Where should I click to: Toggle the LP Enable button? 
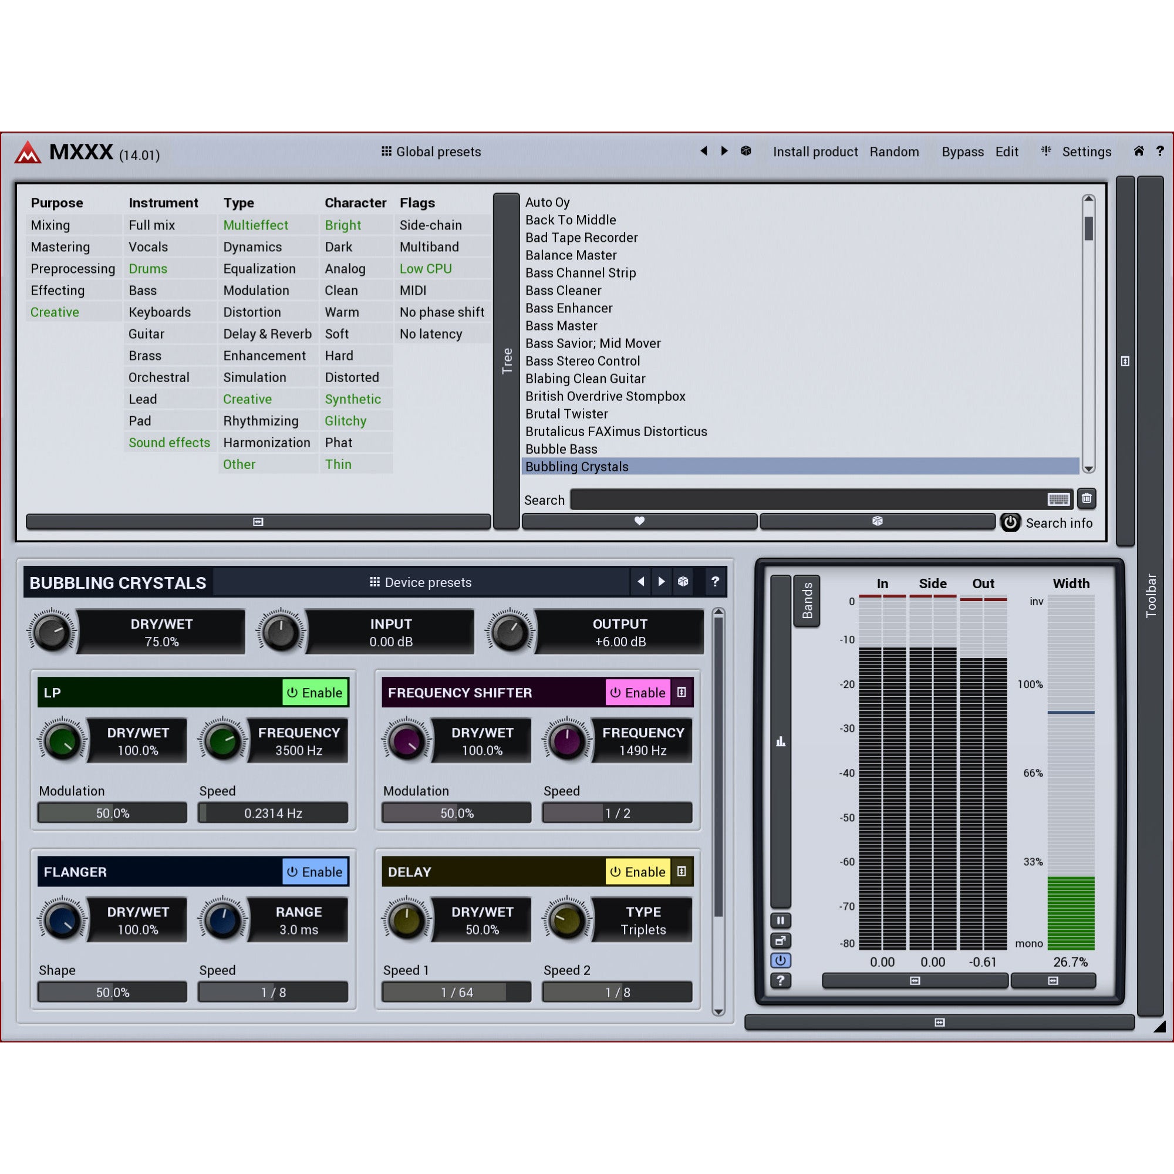pos(315,693)
